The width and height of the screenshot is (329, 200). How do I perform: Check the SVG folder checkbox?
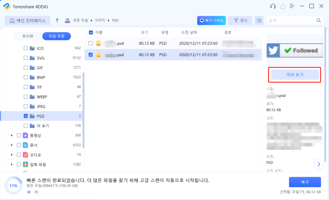(26, 58)
